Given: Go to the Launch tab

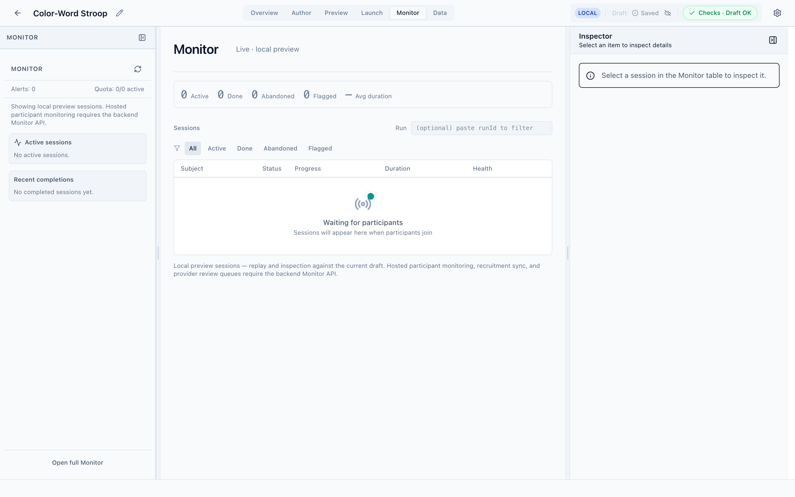Looking at the screenshot, I should [372, 13].
